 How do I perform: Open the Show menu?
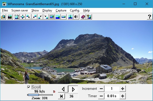35,10
